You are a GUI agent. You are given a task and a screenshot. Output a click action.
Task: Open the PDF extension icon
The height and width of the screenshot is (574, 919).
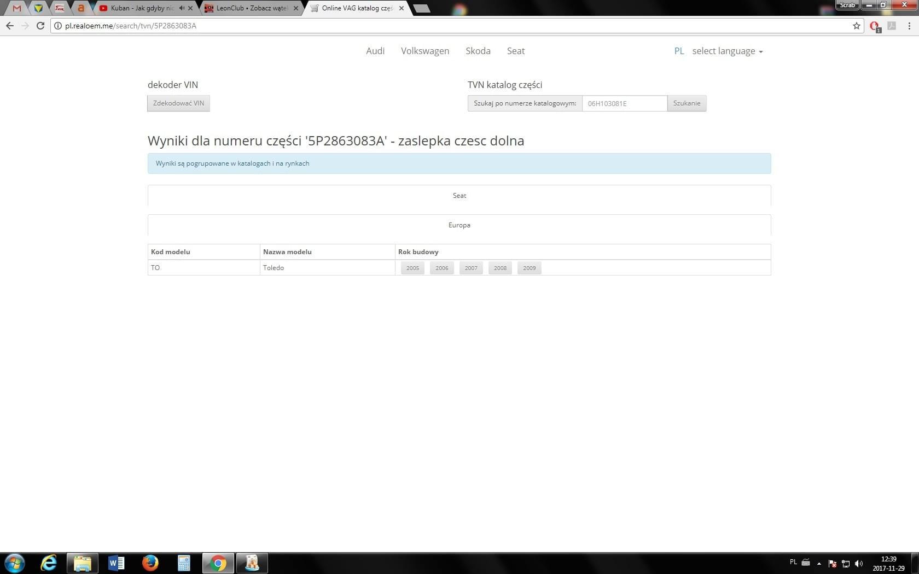click(892, 26)
